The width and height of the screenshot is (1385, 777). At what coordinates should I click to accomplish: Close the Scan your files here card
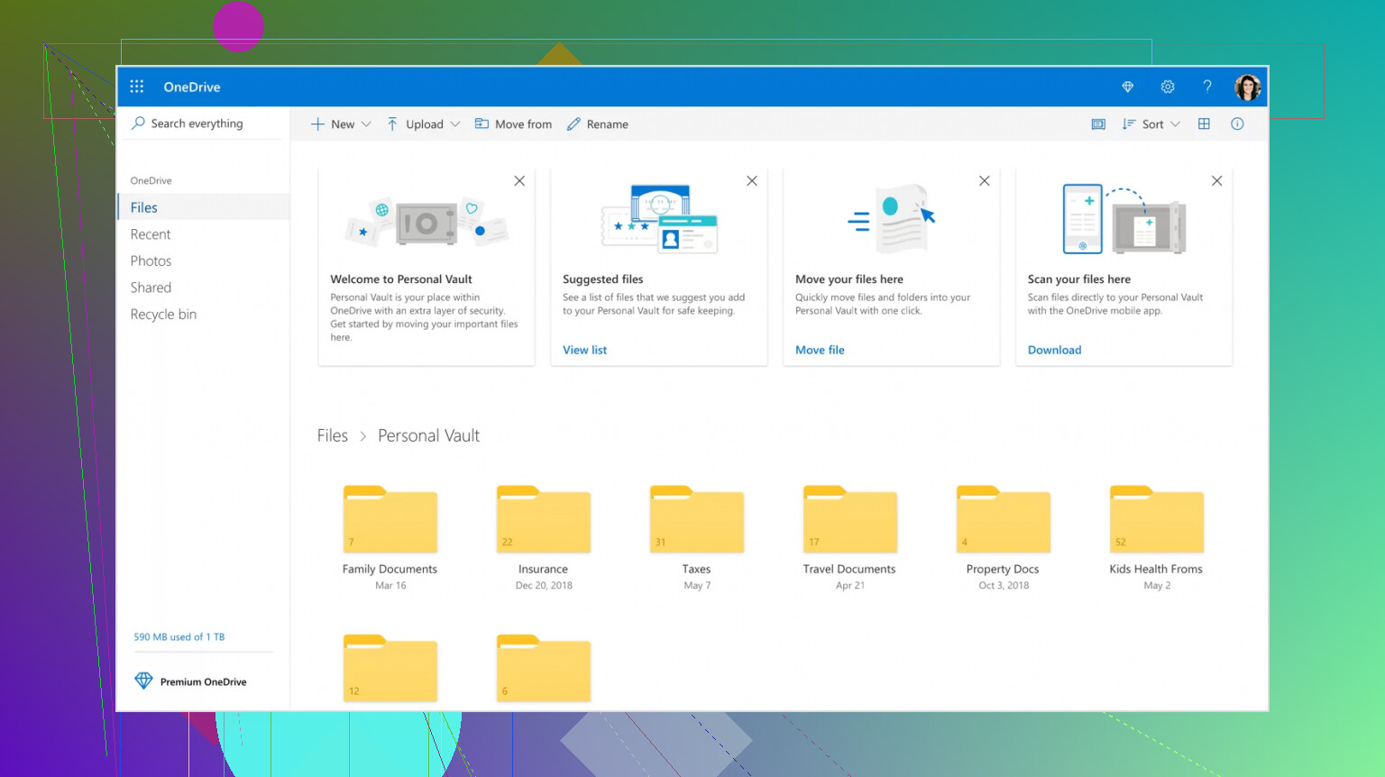[1216, 180]
